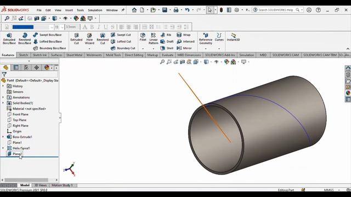This screenshot has width=351, height=197.
Task: Choose Swept Boss/Base feature
Action: click(47, 35)
